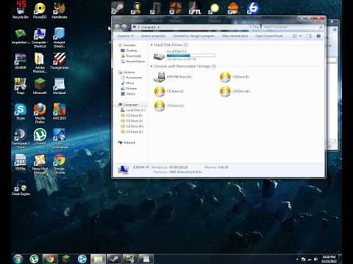
Task: Select the Steam shortcut on the desktop
Action: (x=118, y=8)
